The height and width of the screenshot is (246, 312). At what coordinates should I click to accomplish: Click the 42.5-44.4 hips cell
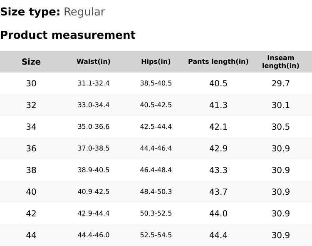click(x=156, y=127)
